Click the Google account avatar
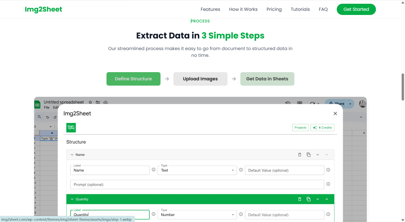Screen dimensions: 405x222 pyautogui.click(x=363, y=104)
